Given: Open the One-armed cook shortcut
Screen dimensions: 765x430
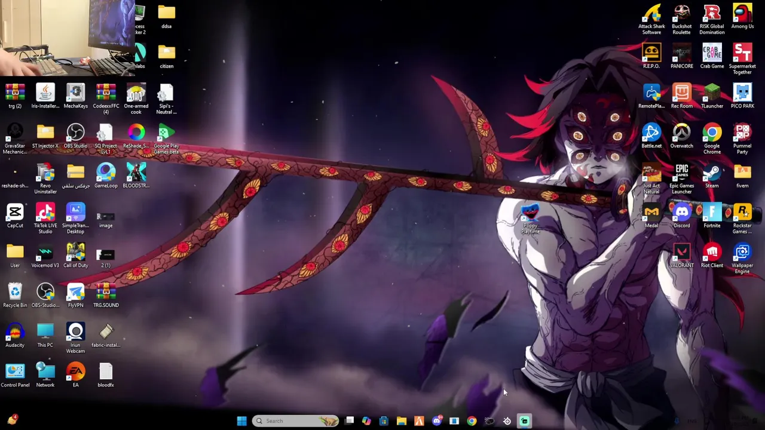Looking at the screenshot, I should [136, 99].
